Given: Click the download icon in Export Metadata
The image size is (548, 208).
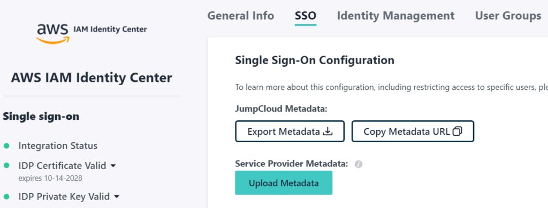Looking at the screenshot, I should click(x=328, y=131).
